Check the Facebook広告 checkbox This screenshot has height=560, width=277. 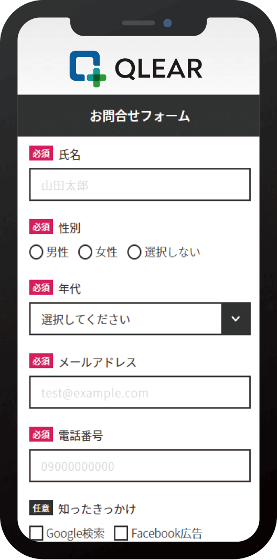click(121, 534)
